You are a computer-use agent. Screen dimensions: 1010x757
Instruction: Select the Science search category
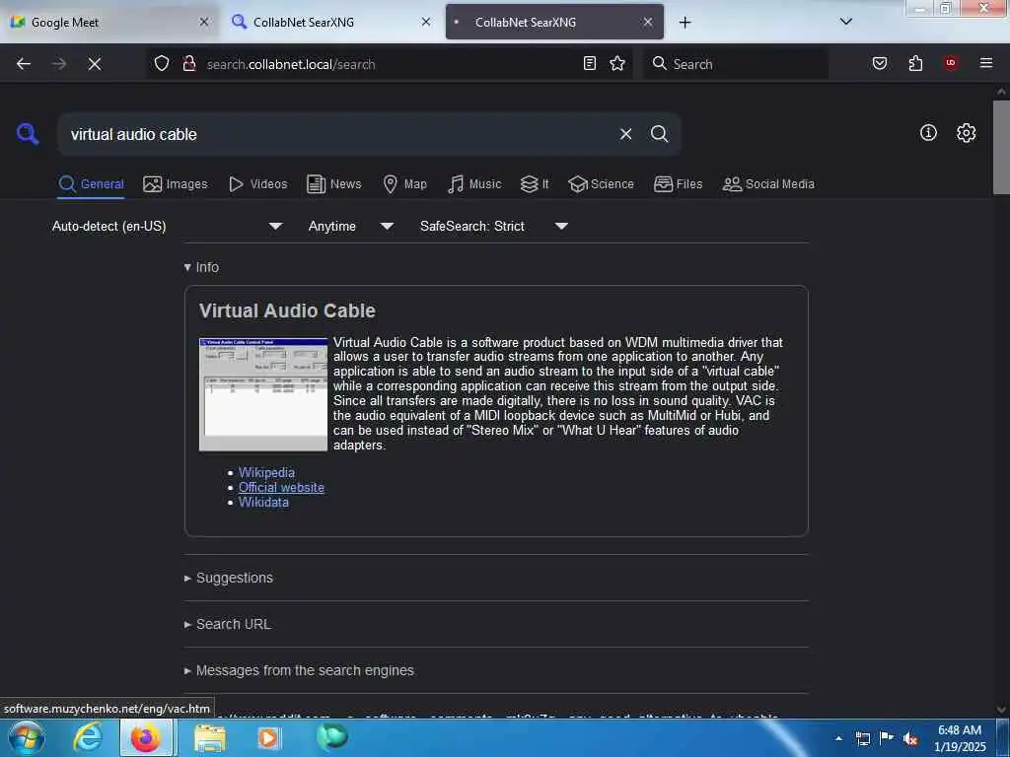click(x=602, y=184)
